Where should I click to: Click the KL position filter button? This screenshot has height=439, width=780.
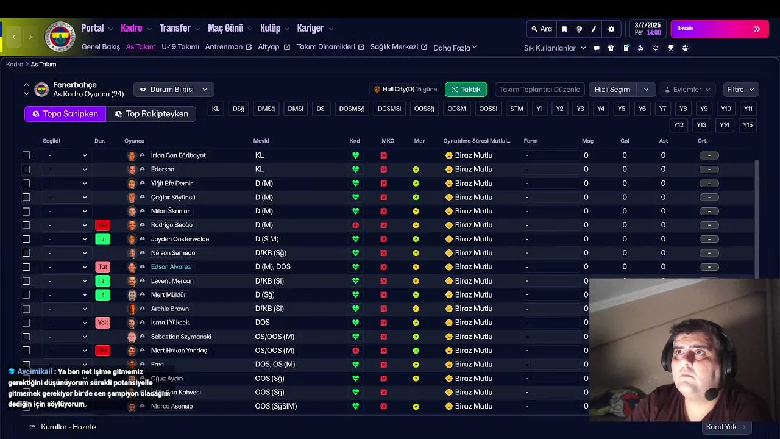click(216, 109)
